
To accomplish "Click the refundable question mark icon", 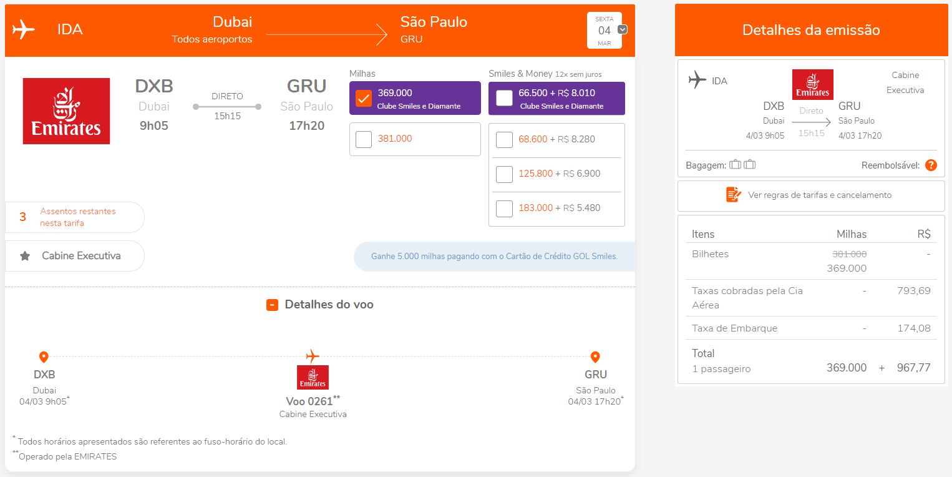I will coord(931,165).
